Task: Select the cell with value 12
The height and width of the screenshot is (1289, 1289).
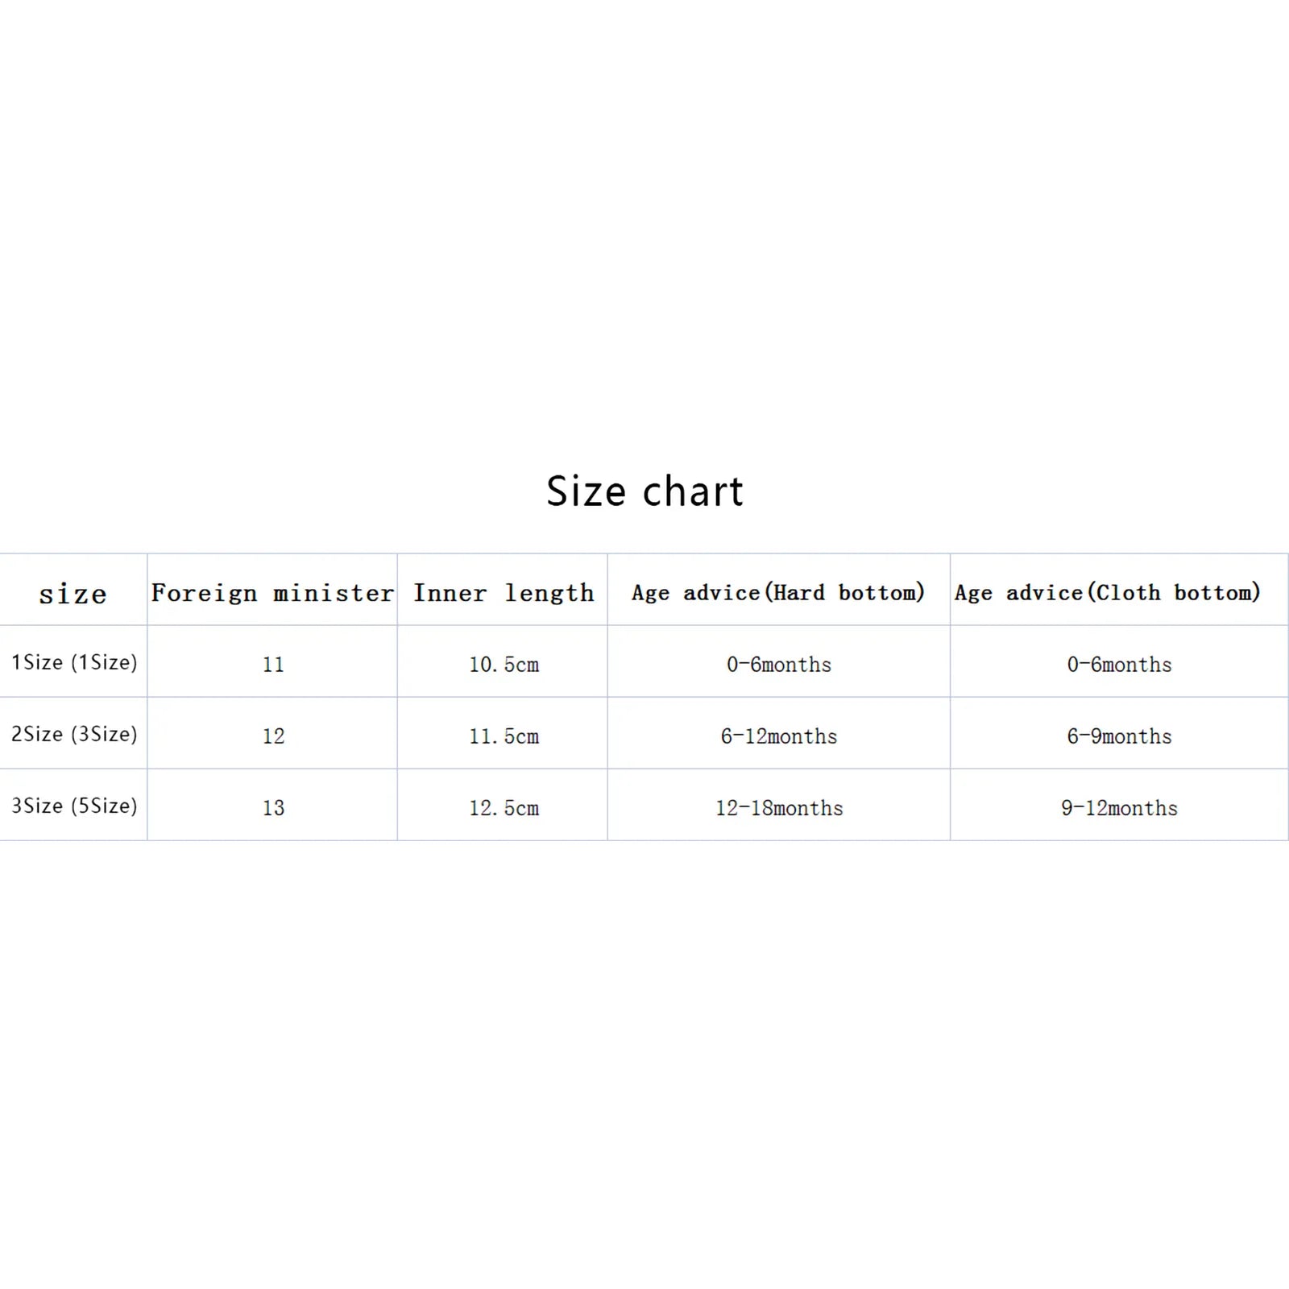Action: [x=273, y=736]
